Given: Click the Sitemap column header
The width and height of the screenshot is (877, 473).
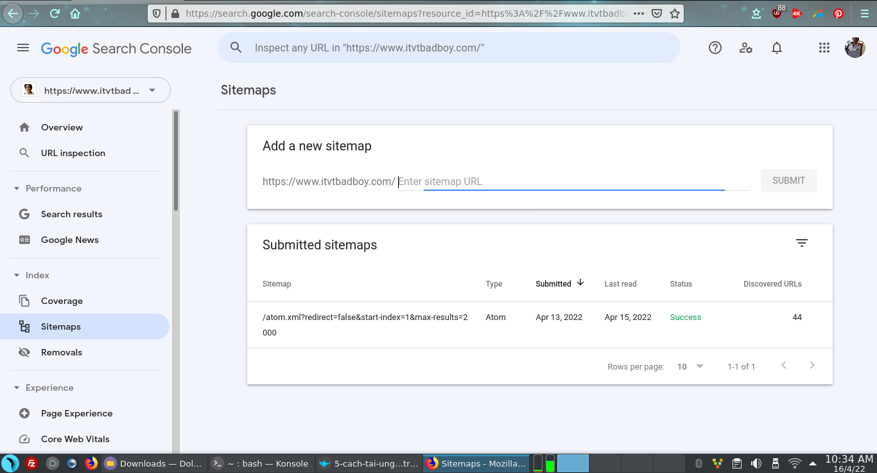Looking at the screenshot, I should tap(277, 283).
